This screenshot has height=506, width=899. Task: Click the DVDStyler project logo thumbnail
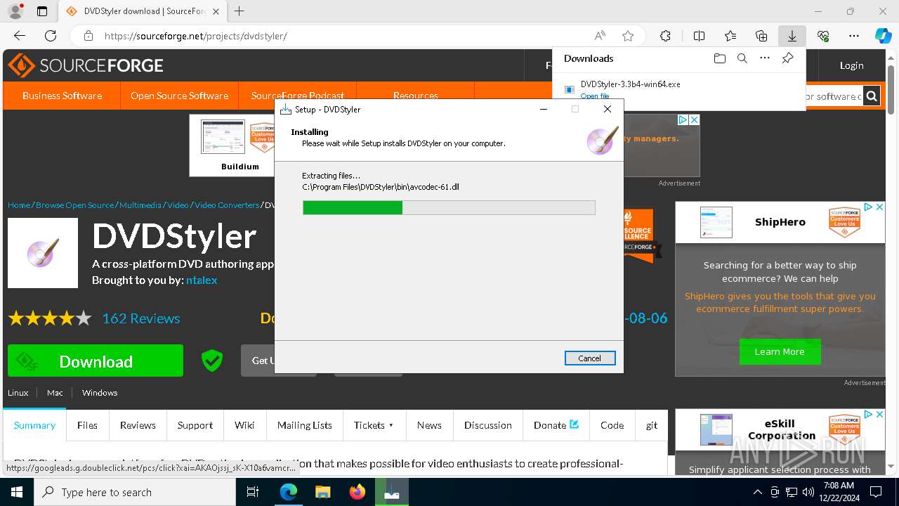coord(43,253)
